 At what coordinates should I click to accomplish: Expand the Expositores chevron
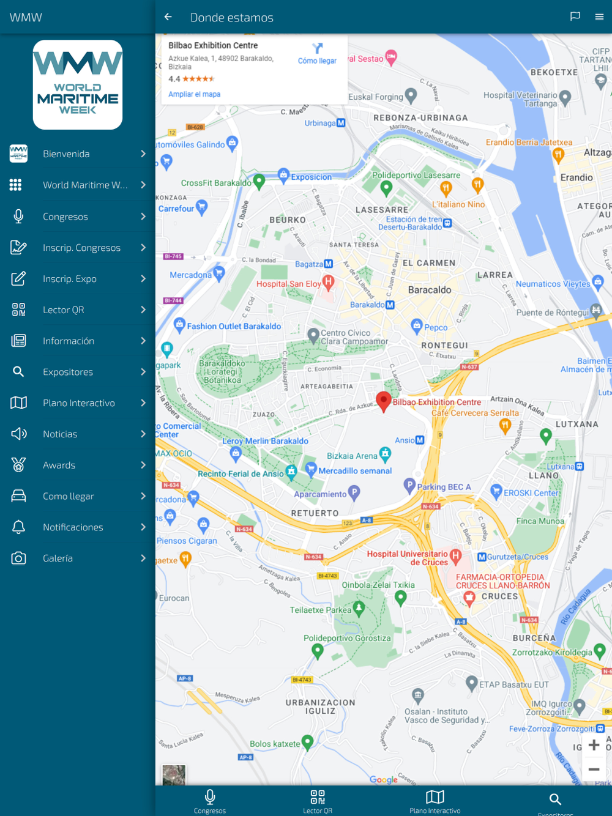coord(143,372)
